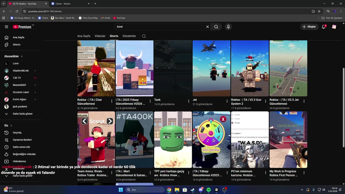Open Tüm Yer İşaretleri bookmarks folder
The image size is (345, 194).
coord(332,18)
